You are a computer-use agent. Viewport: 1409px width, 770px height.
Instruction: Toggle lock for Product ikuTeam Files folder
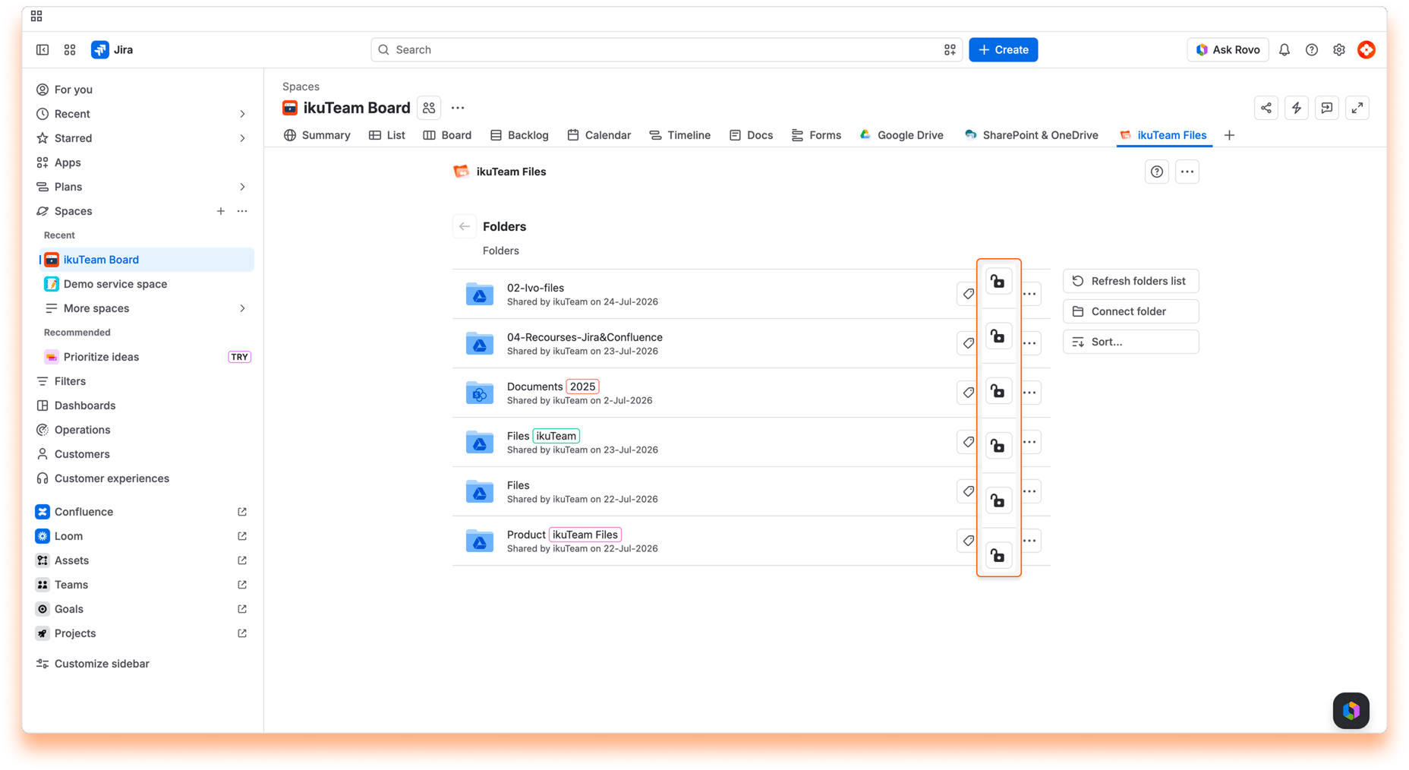tap(998, 555)
